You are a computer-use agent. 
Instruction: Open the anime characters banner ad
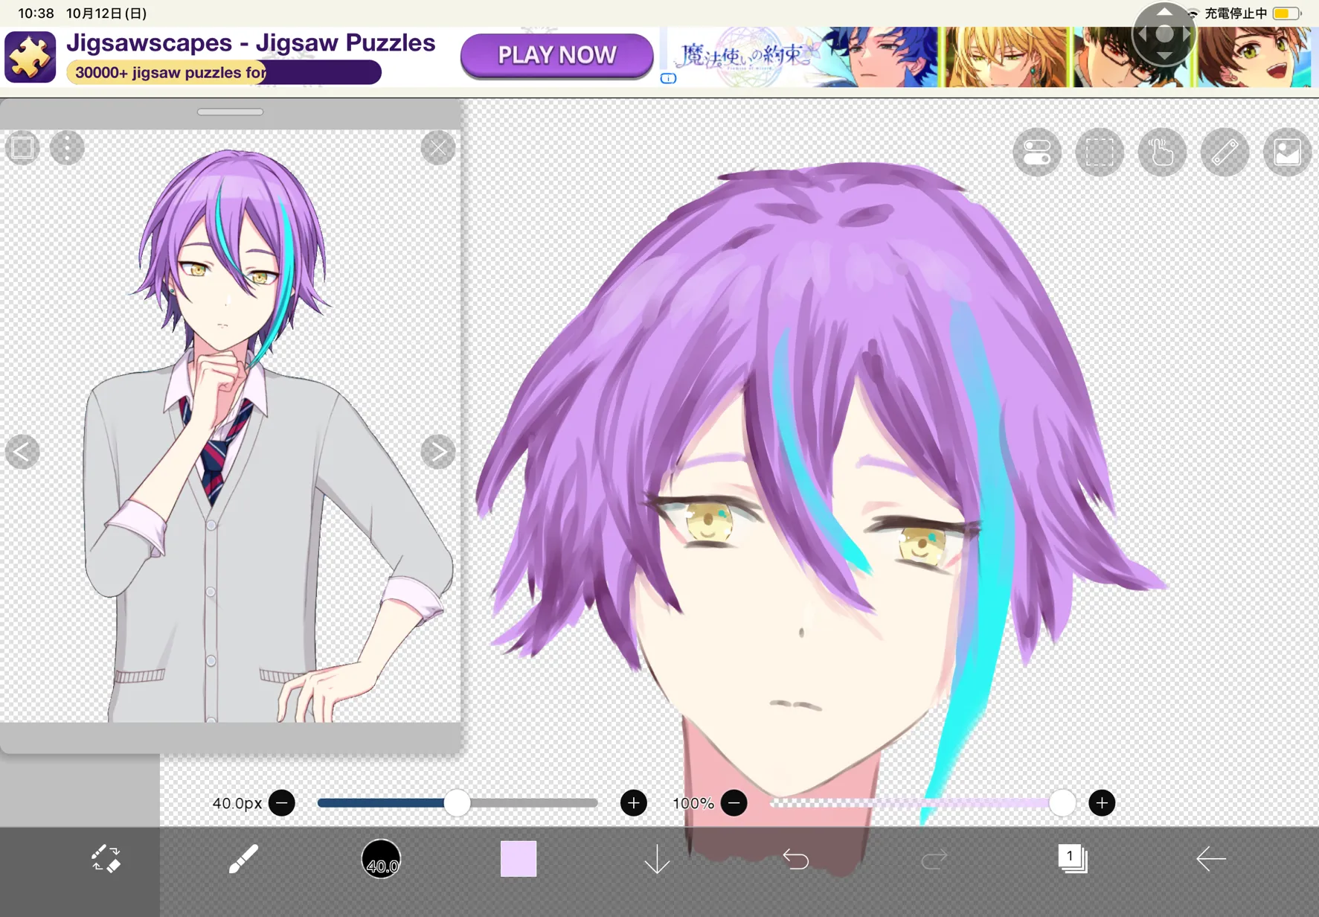(988, 57)
